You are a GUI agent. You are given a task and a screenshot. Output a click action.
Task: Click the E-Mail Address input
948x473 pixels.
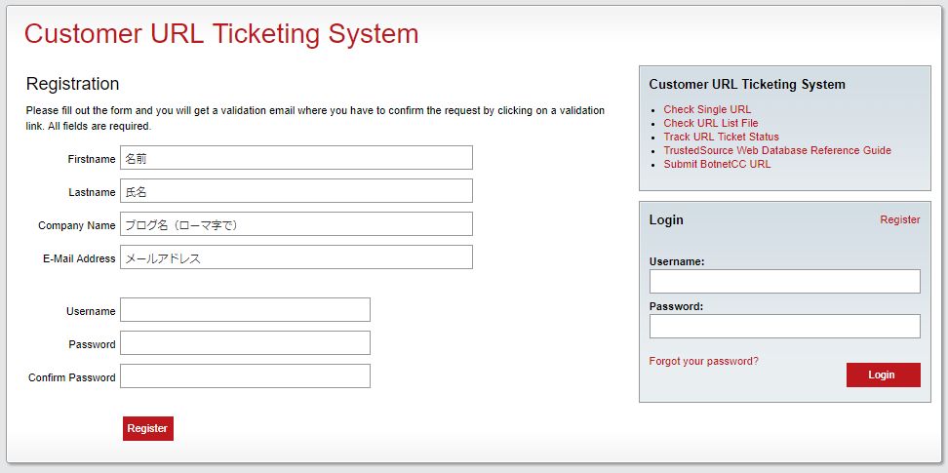coord(296,257)
